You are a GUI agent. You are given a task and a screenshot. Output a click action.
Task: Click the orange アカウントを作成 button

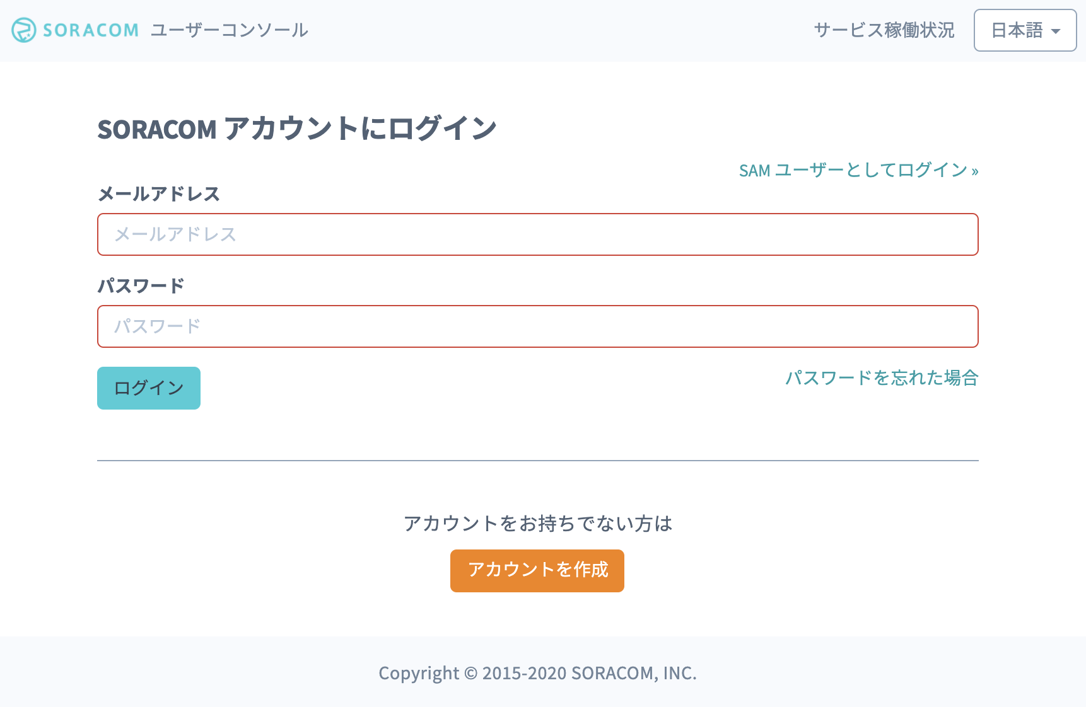pyautogui.click(x=537, y=571)
